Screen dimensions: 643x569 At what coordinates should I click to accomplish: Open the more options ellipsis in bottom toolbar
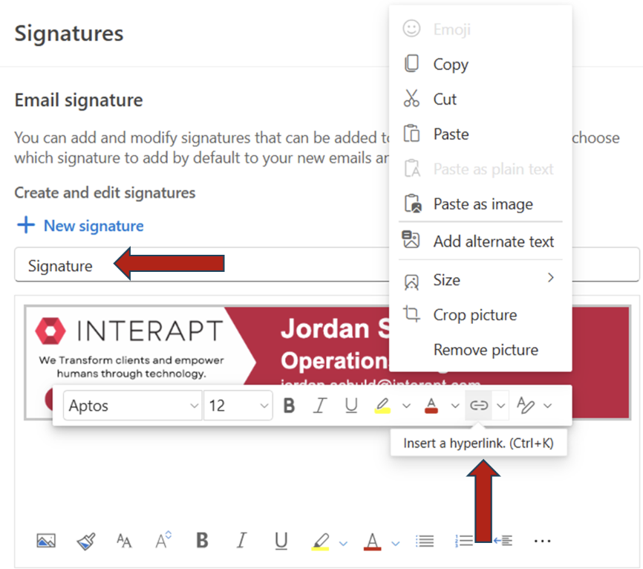coord(542,541)
